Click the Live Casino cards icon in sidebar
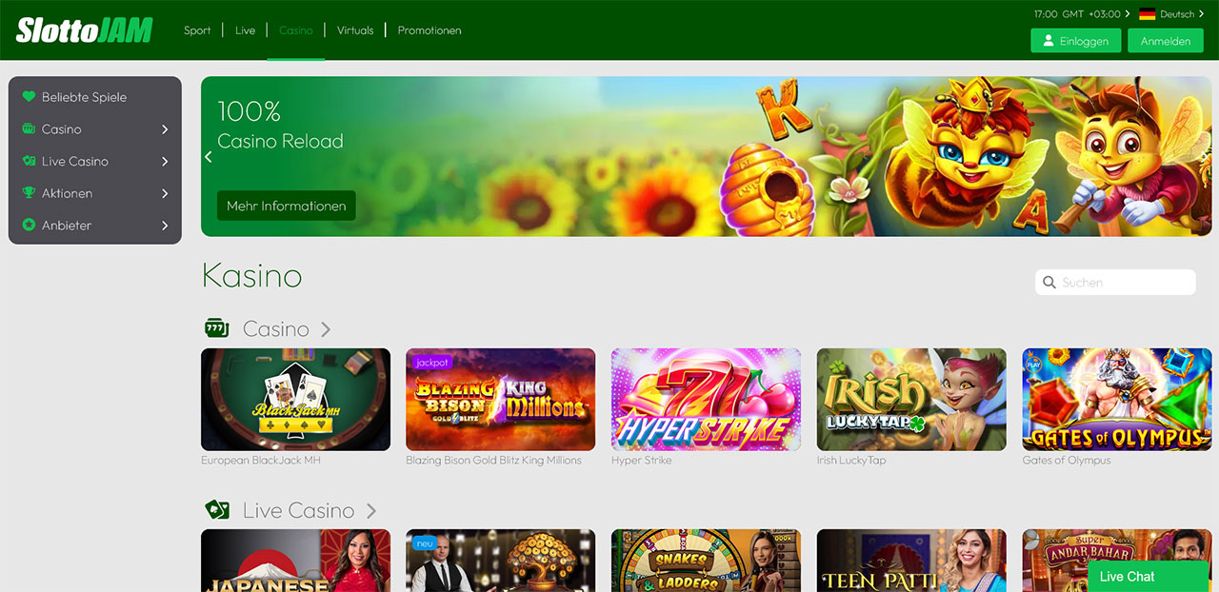This screenshot has width=1219, height=592. (x=29, y=162)
